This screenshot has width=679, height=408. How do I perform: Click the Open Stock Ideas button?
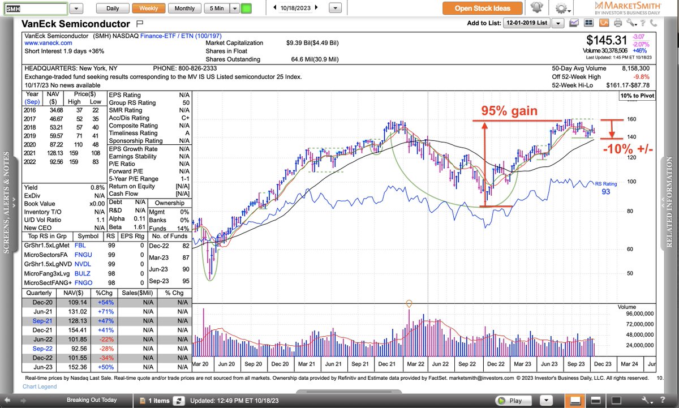tap(482, 8)
